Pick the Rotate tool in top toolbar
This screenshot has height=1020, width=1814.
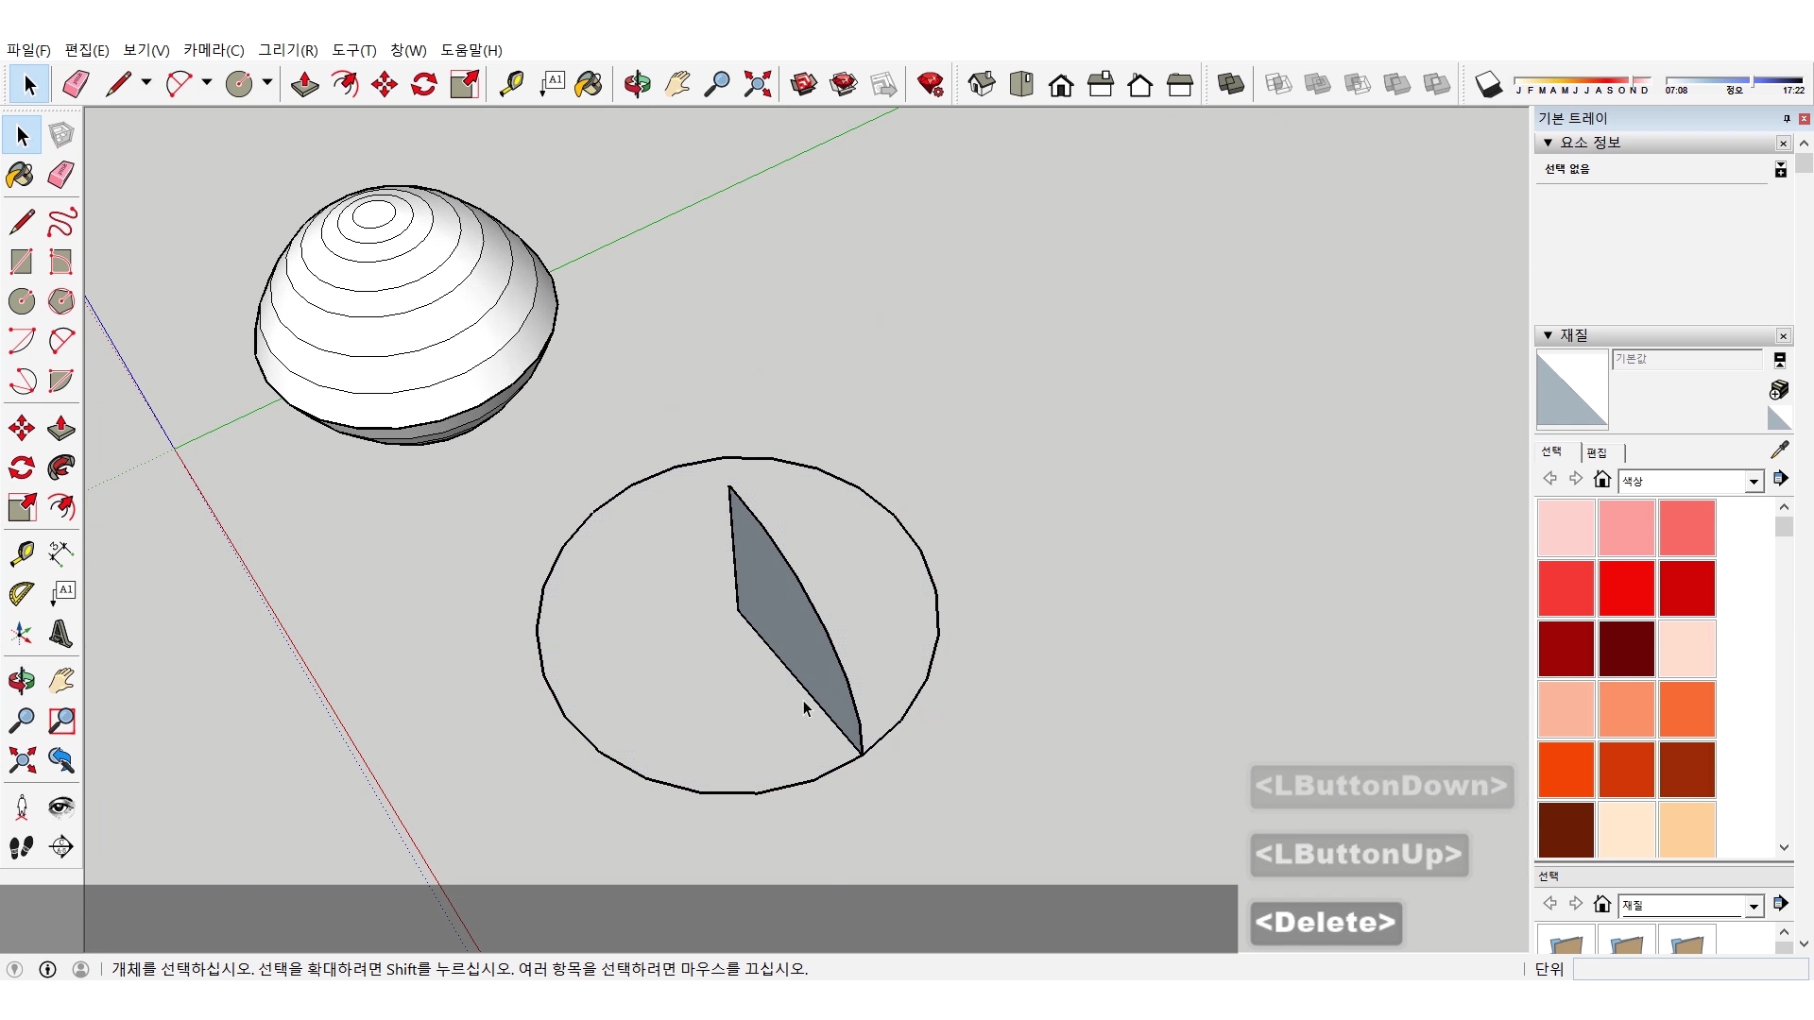pyautogui.click(x=424, y=85)
